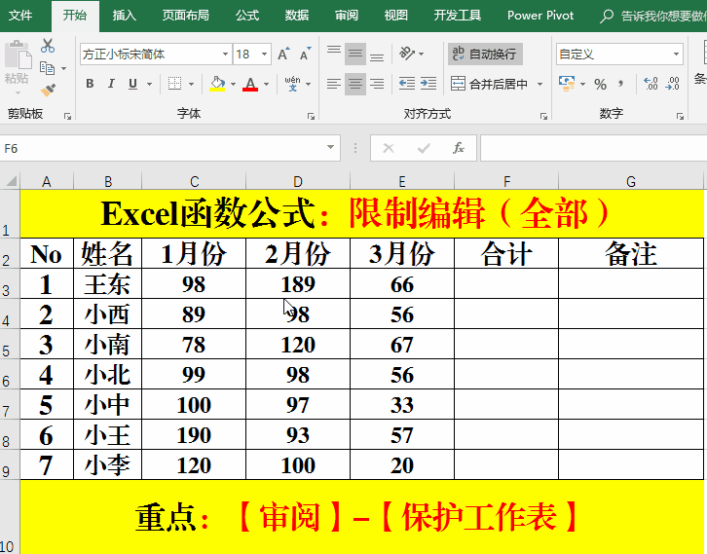Toggle center horizontal alignment

tap(355, 84)
